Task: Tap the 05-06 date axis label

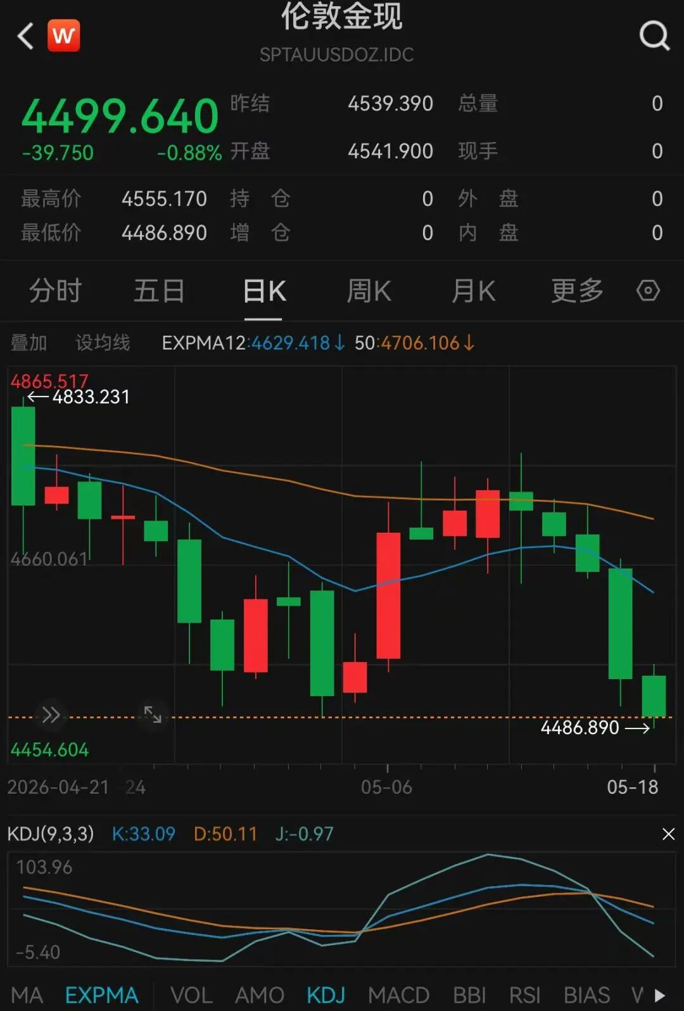Action: click(386, 787)
